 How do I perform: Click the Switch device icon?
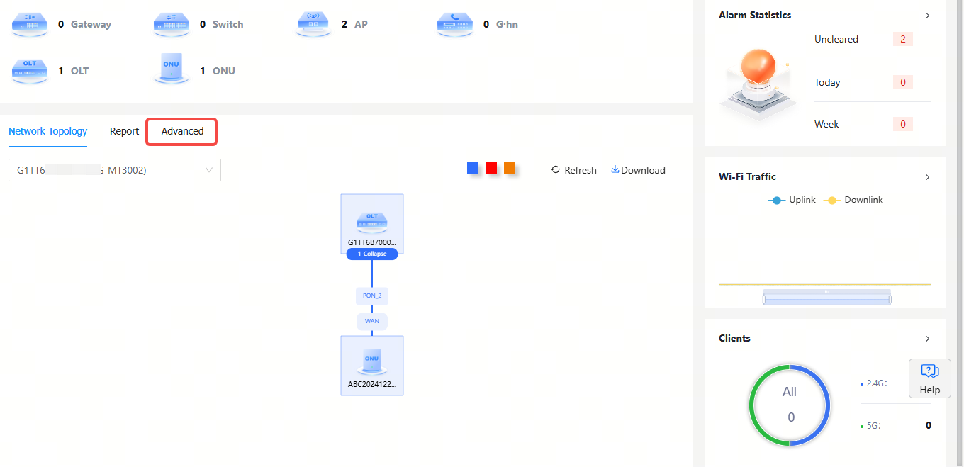tap(172, 24)
